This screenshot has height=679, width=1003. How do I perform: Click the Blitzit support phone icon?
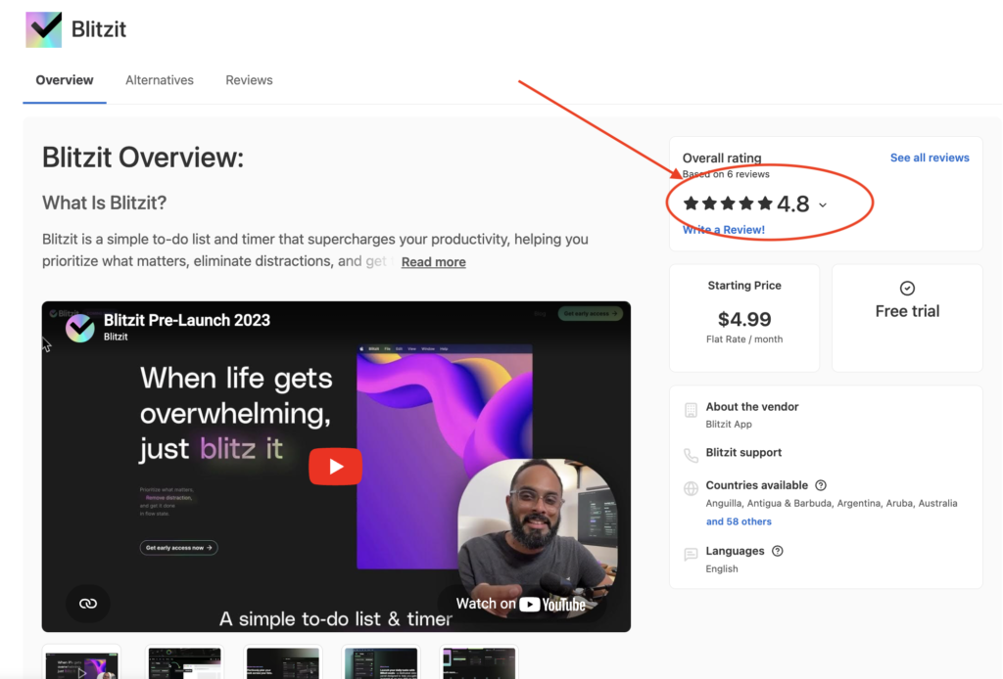point(691,455)
